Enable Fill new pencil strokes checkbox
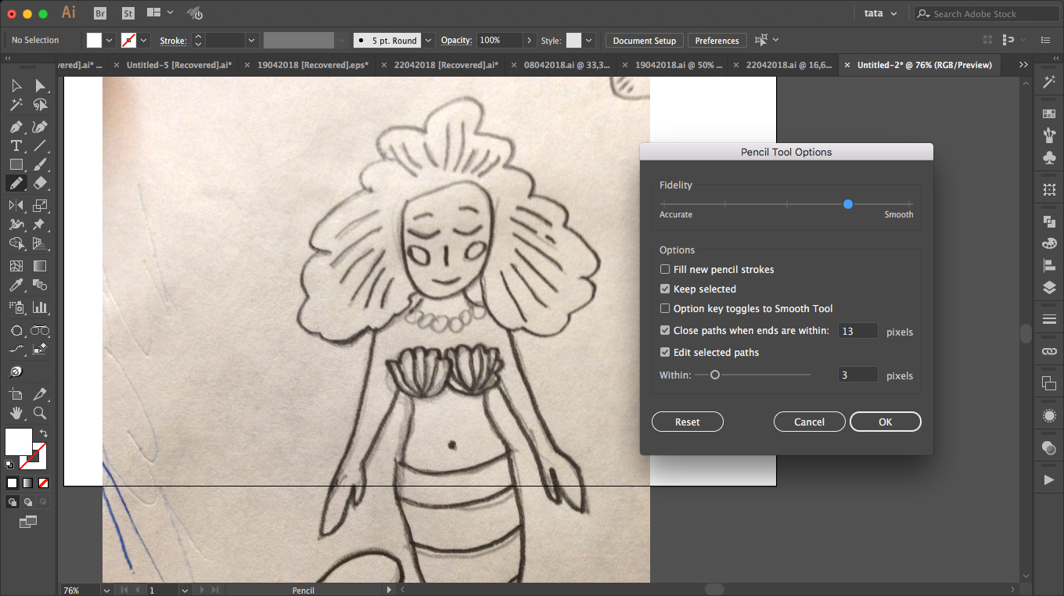 click(665, 269)
